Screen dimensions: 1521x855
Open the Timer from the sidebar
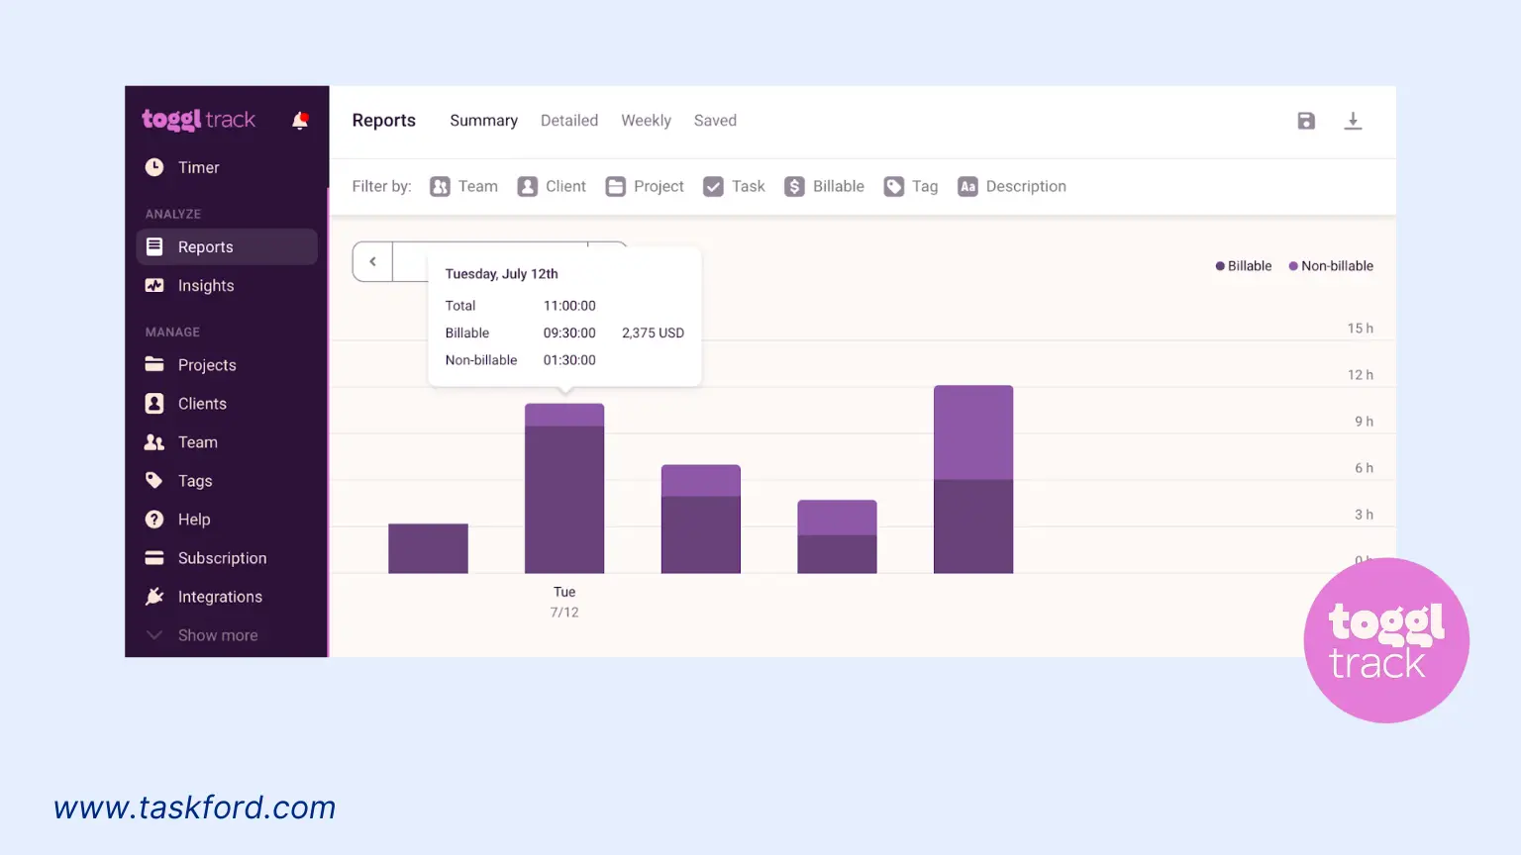tap(198, 167)
